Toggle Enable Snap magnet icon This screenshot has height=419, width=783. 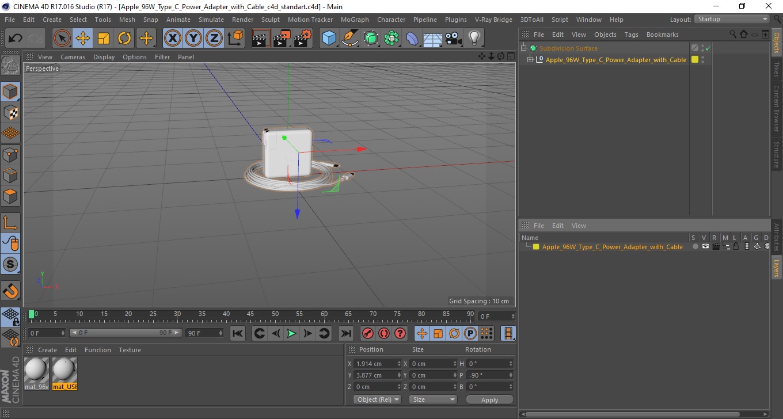click(x=10, y=291)
